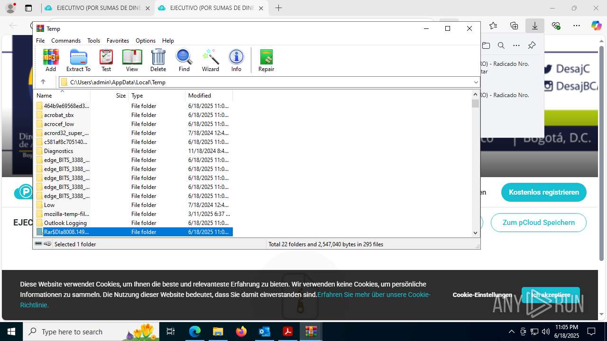This screenshot has height=341, width=607.
Task: Click the Info toolbar icon
Action: 236,60
